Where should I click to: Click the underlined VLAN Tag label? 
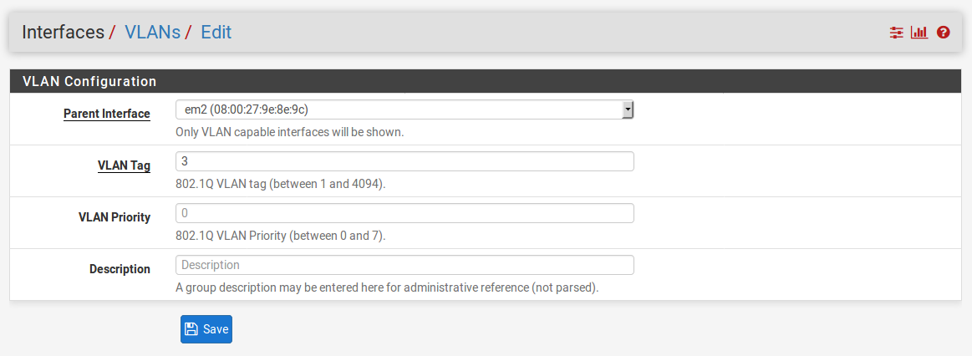[124, 165]
